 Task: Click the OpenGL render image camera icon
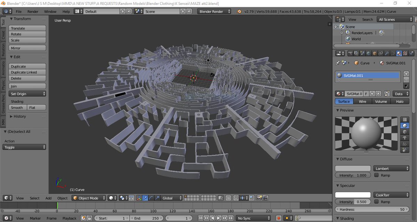pyautogui.click(x=259, y=198)
